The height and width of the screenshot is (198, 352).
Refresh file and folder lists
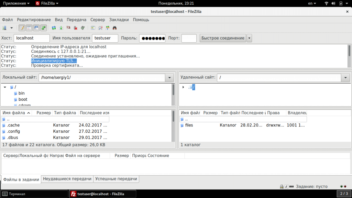tap(54, 28)
